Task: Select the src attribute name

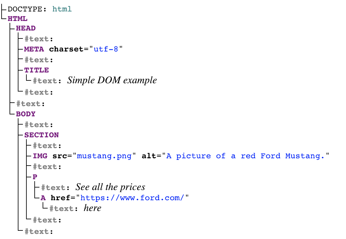Action: pyautogui.click(x=60, y=156)
